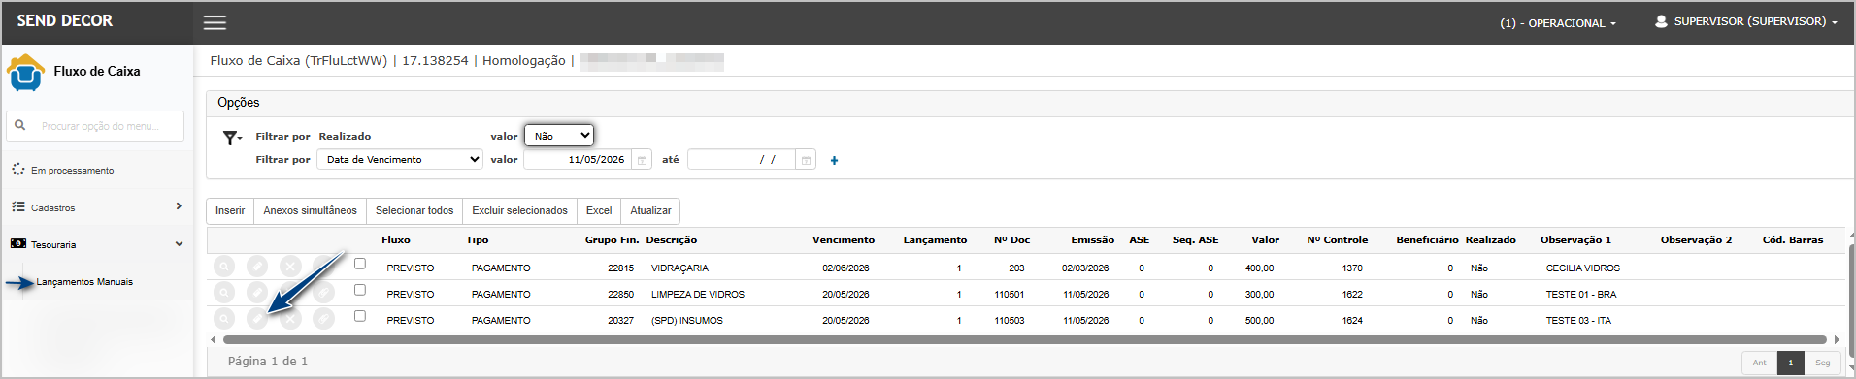
Task: View the LIMPEZA DE VIDROS row
Action: pyautogui.click(x=224, y=292)
